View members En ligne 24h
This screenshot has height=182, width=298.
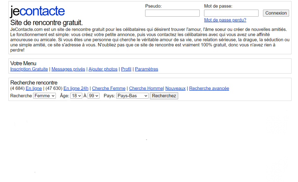(x=76, y=88)
